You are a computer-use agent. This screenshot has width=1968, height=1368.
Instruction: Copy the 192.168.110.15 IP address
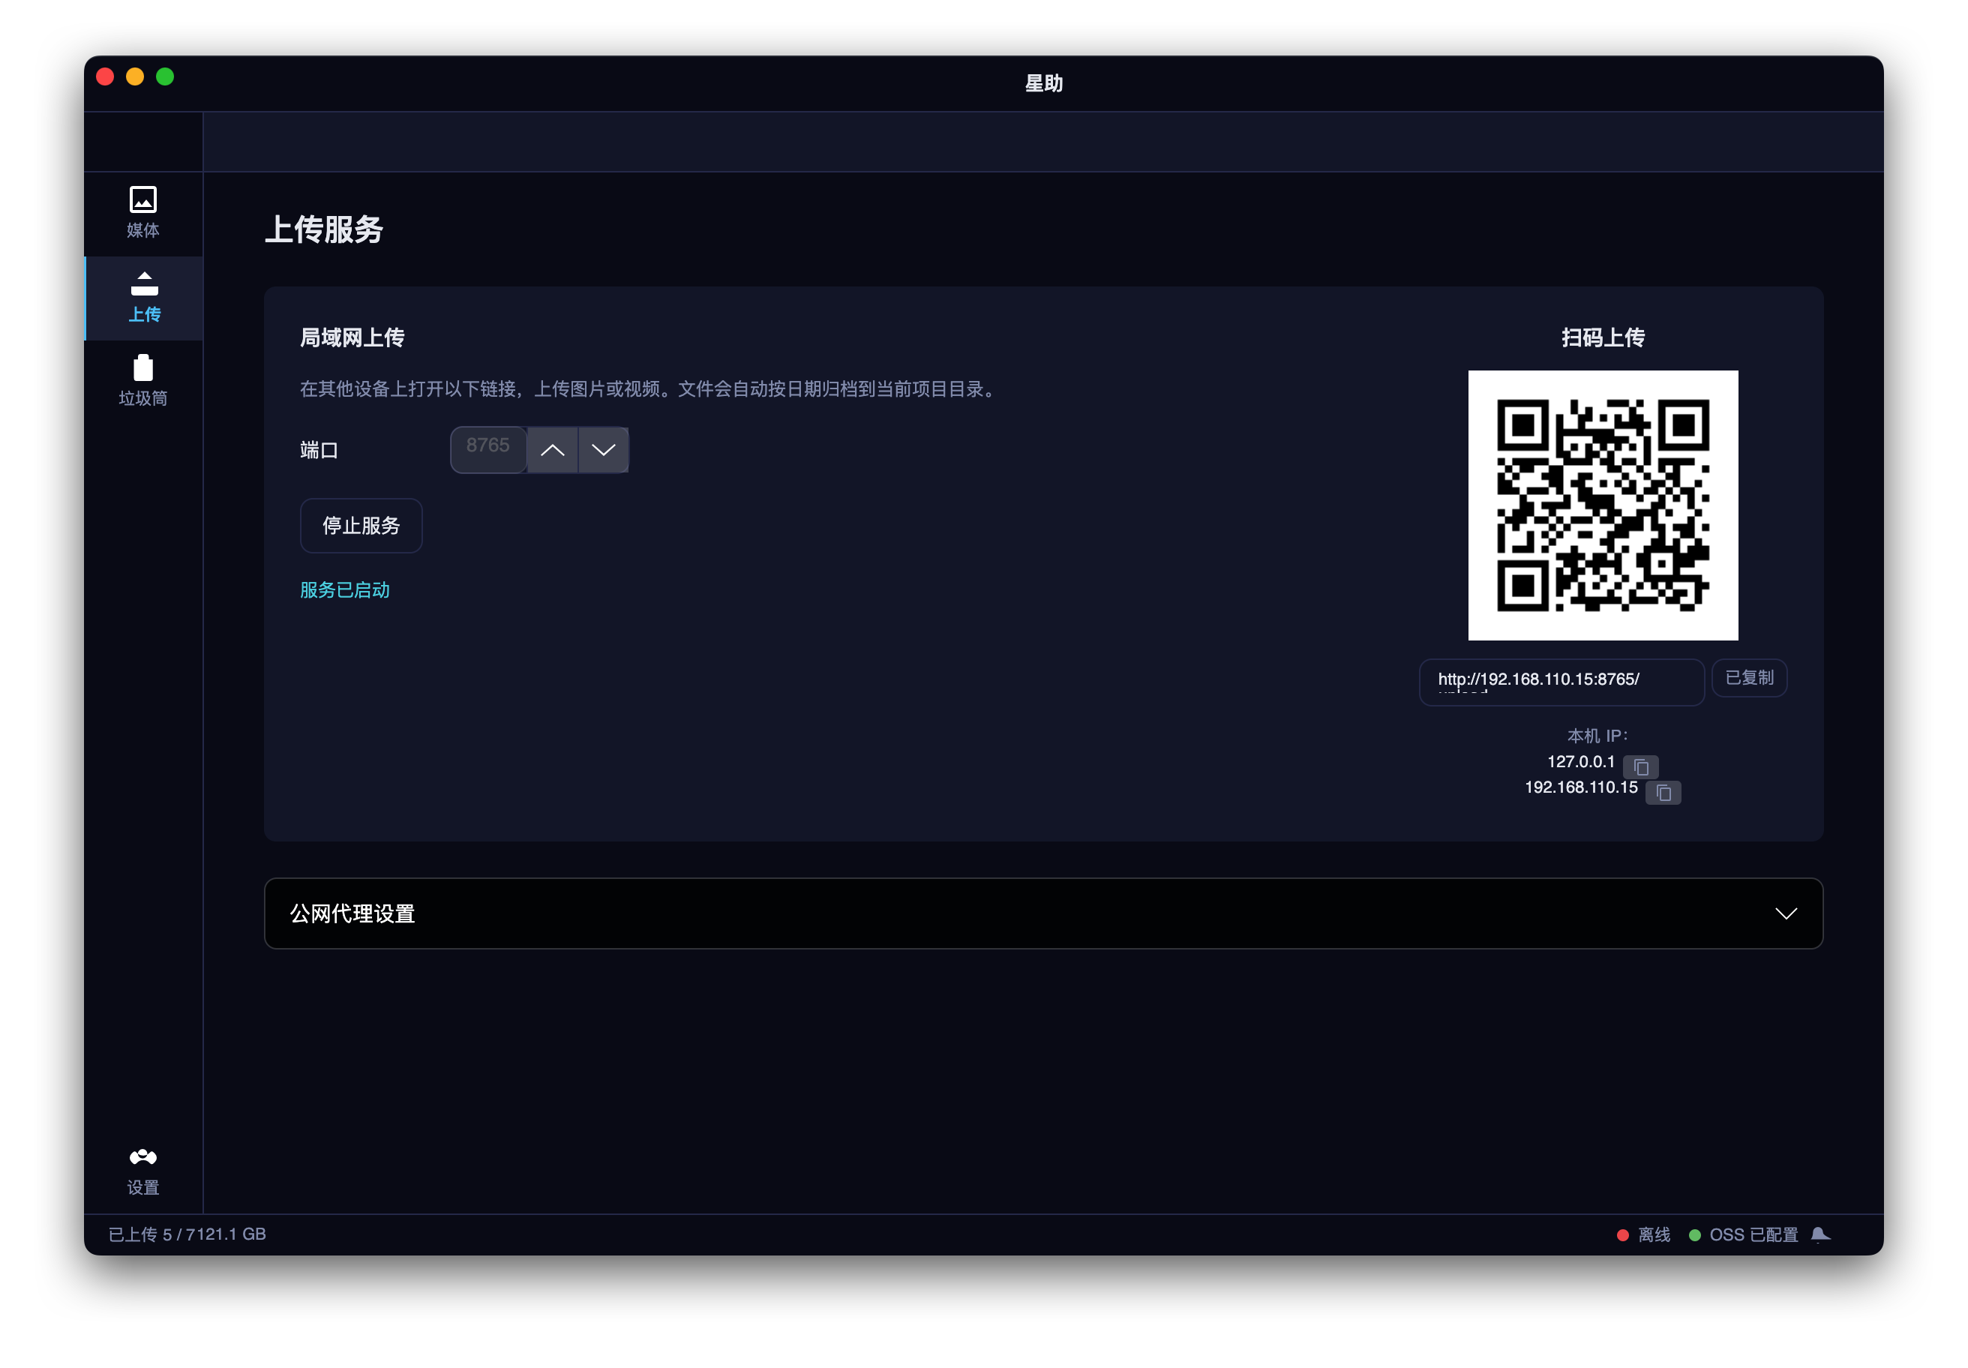click(1663, 793)
